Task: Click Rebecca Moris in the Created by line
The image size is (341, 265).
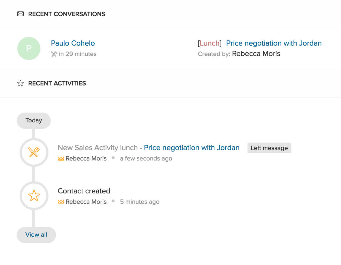Action: (256, 54)
